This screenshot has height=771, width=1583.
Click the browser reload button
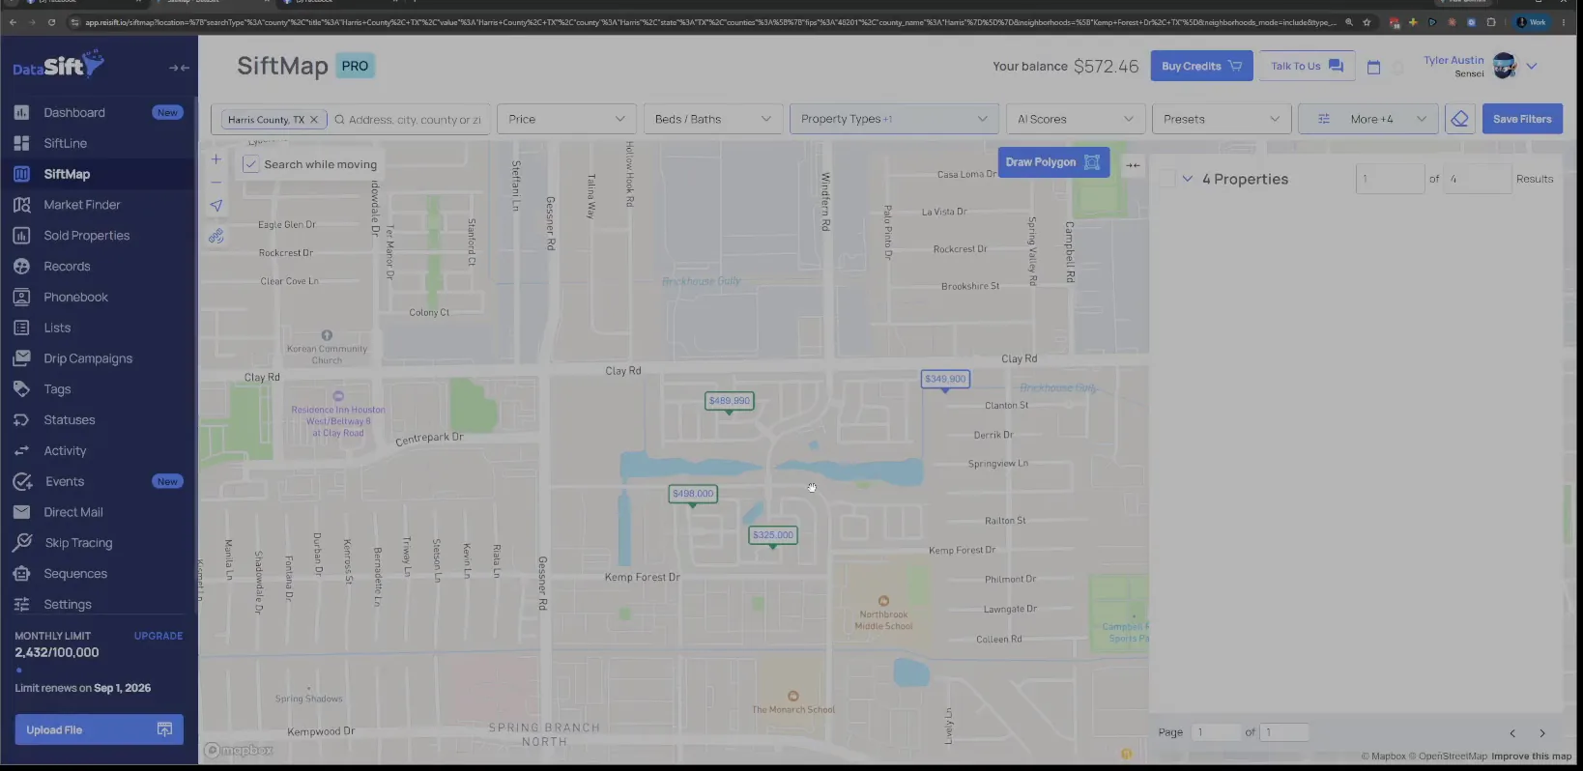(x=51, y=22)
